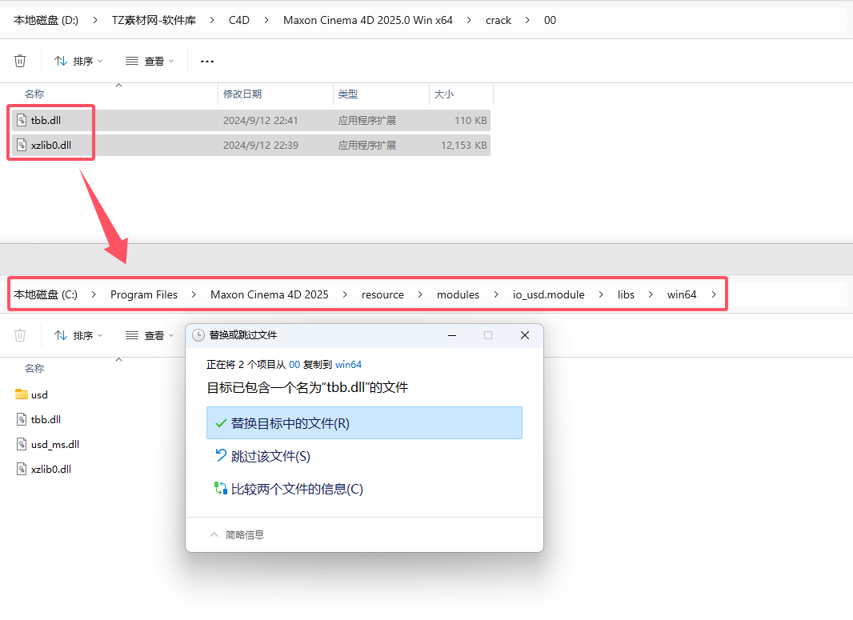Image resolution: width=853 pixels, height=620 pixels.
Task: Click the 2024/9/12 22:39 date cell
Action: click(261, 146)
